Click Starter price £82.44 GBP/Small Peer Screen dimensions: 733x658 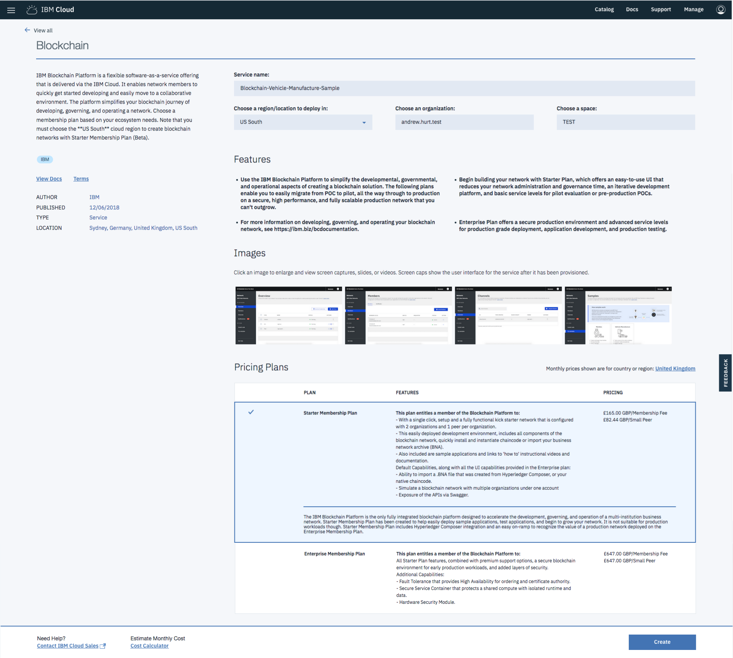coord(627,420)
